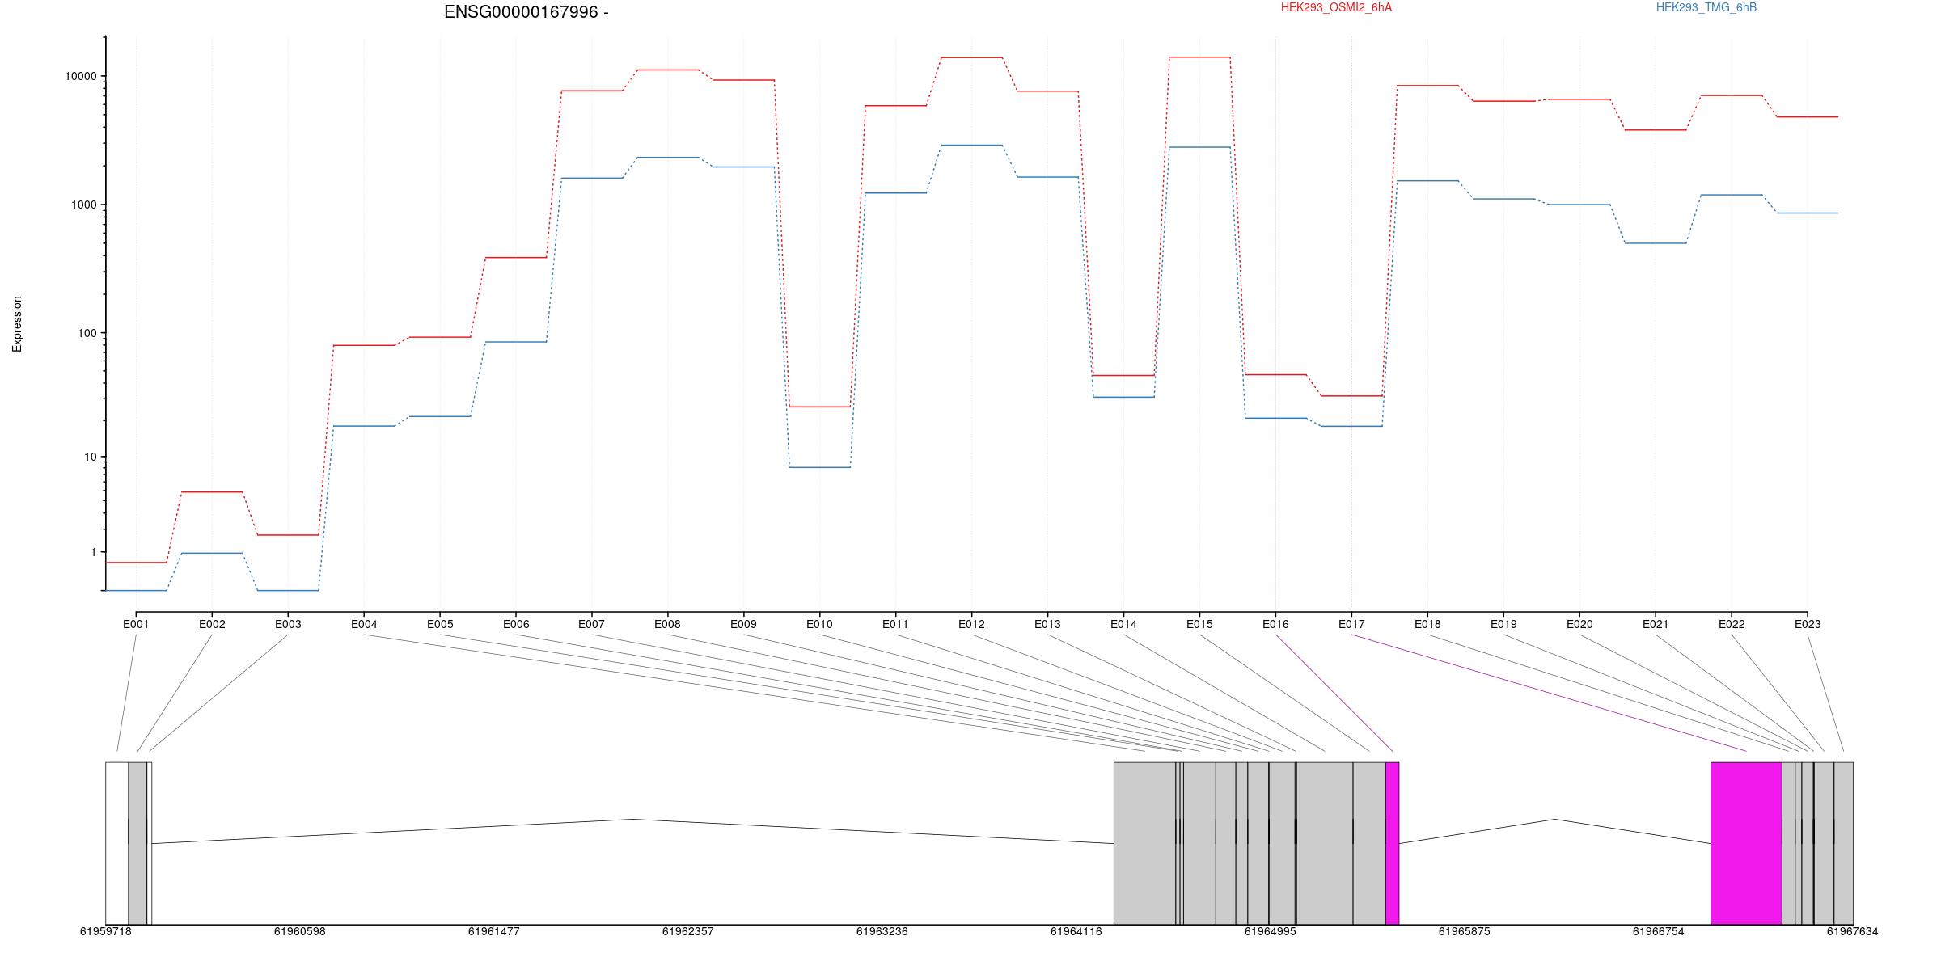This screenshot has height=970, width=1941.
Task: Click genomic coordinate 61959718
Action: (105, 931)
